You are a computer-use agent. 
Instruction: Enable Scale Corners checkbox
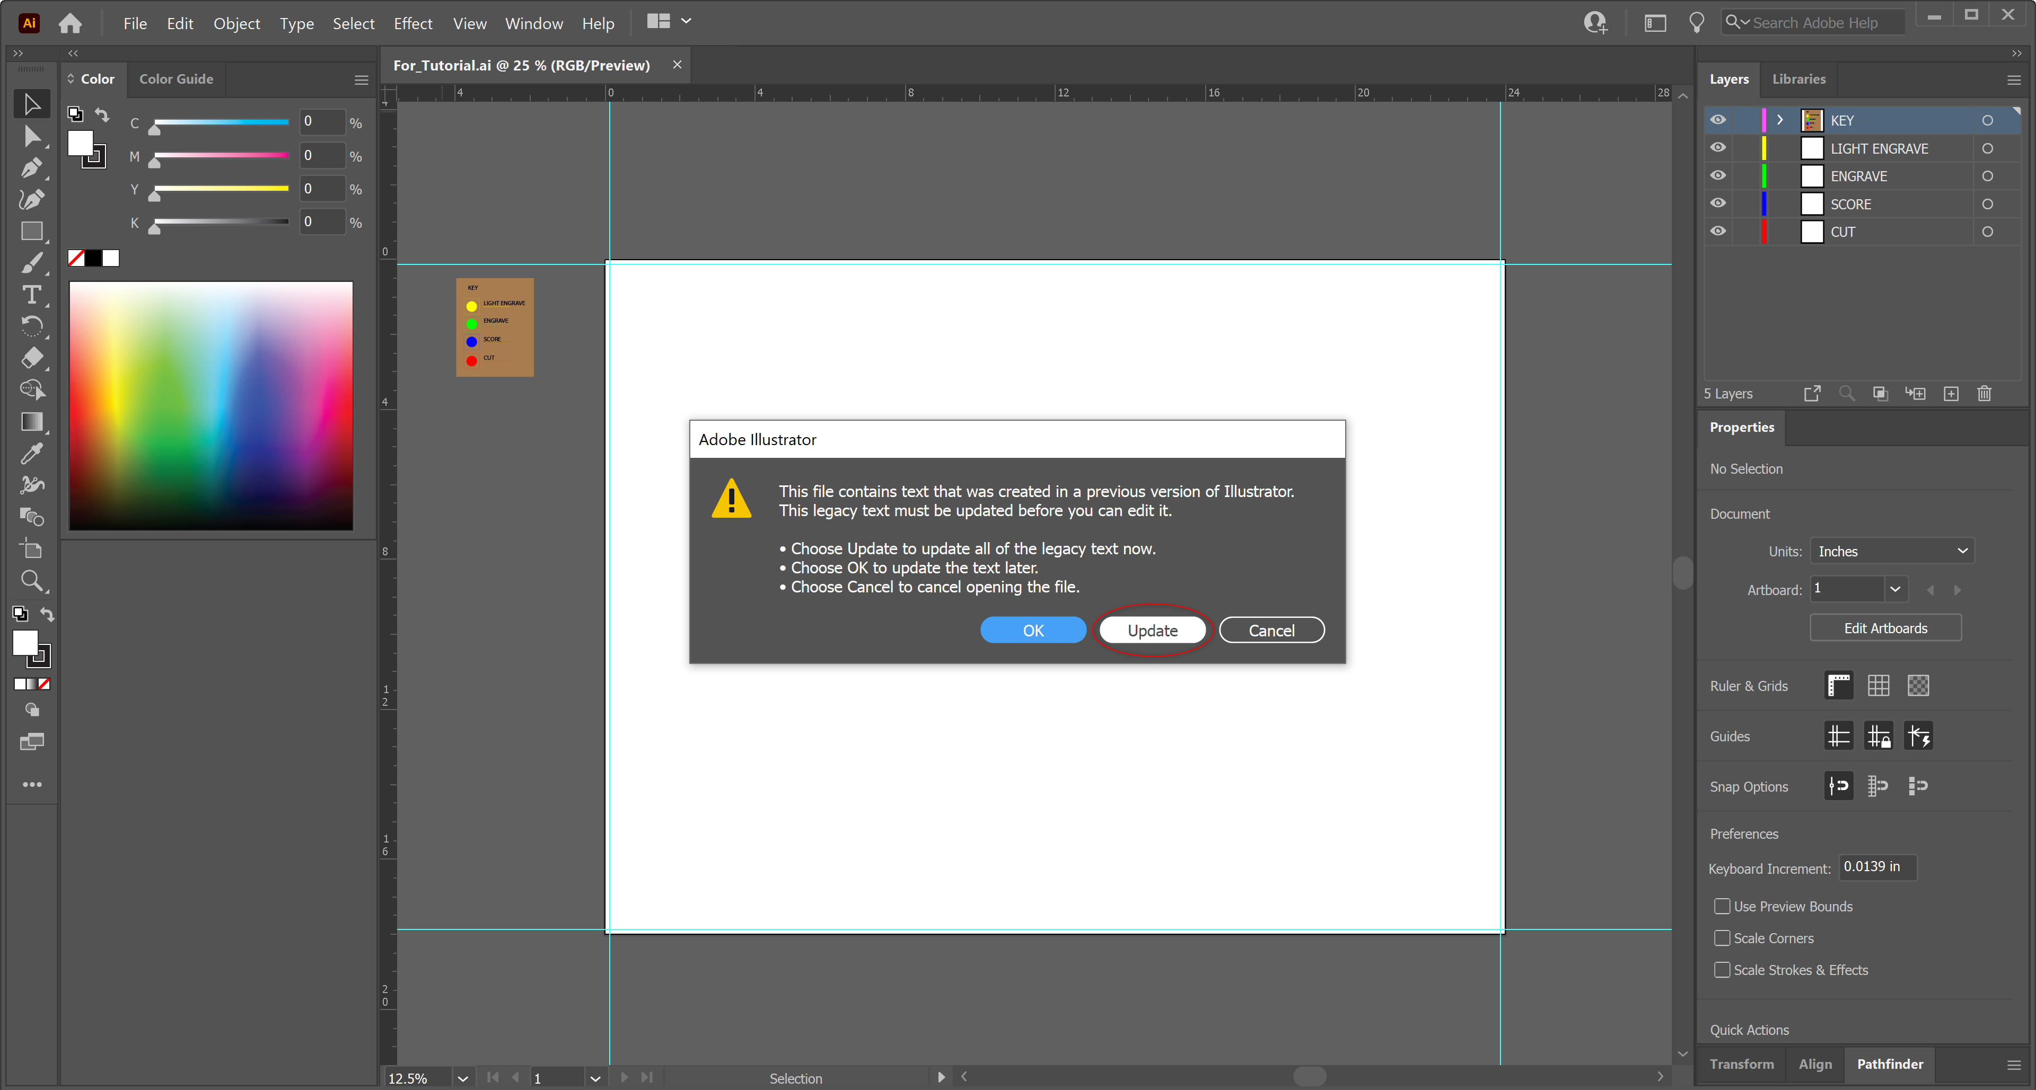[x=1722, y=937]
